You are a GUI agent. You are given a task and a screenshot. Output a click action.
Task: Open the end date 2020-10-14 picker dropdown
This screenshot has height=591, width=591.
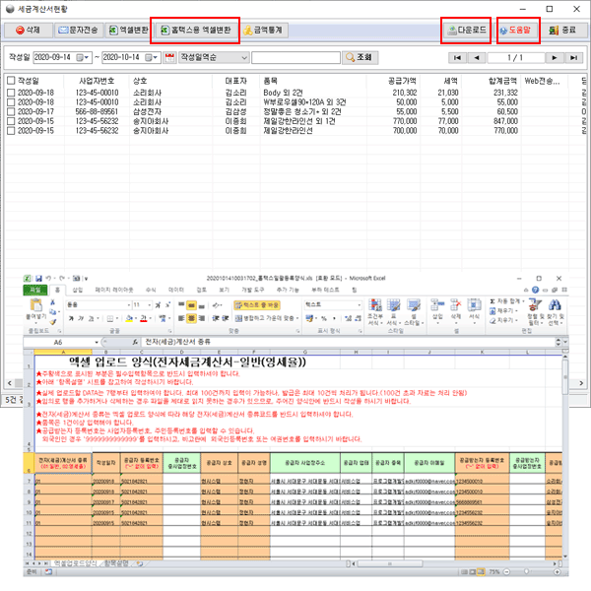click(153, 58)
